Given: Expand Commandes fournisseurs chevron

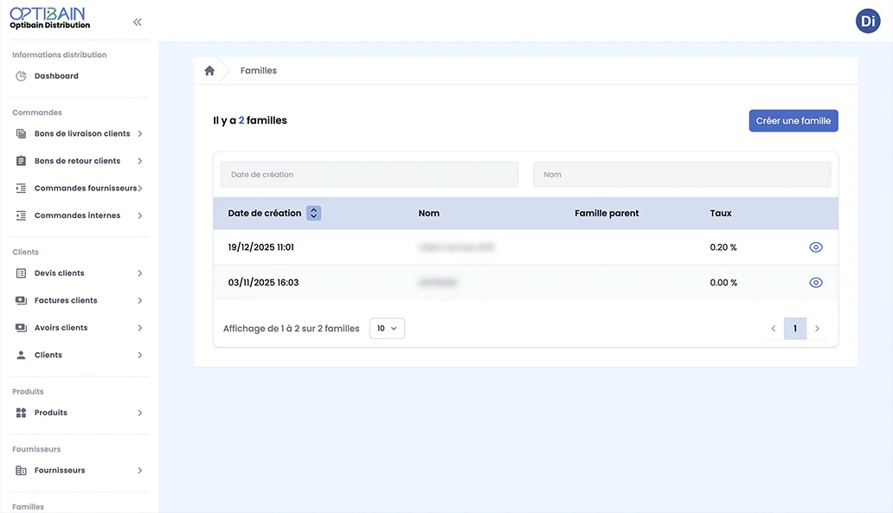Looking at the screenshot, I should coord(140,189).
